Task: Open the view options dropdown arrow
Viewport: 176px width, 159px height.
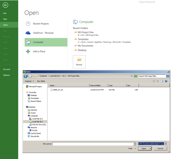Action: coord(158,81)
